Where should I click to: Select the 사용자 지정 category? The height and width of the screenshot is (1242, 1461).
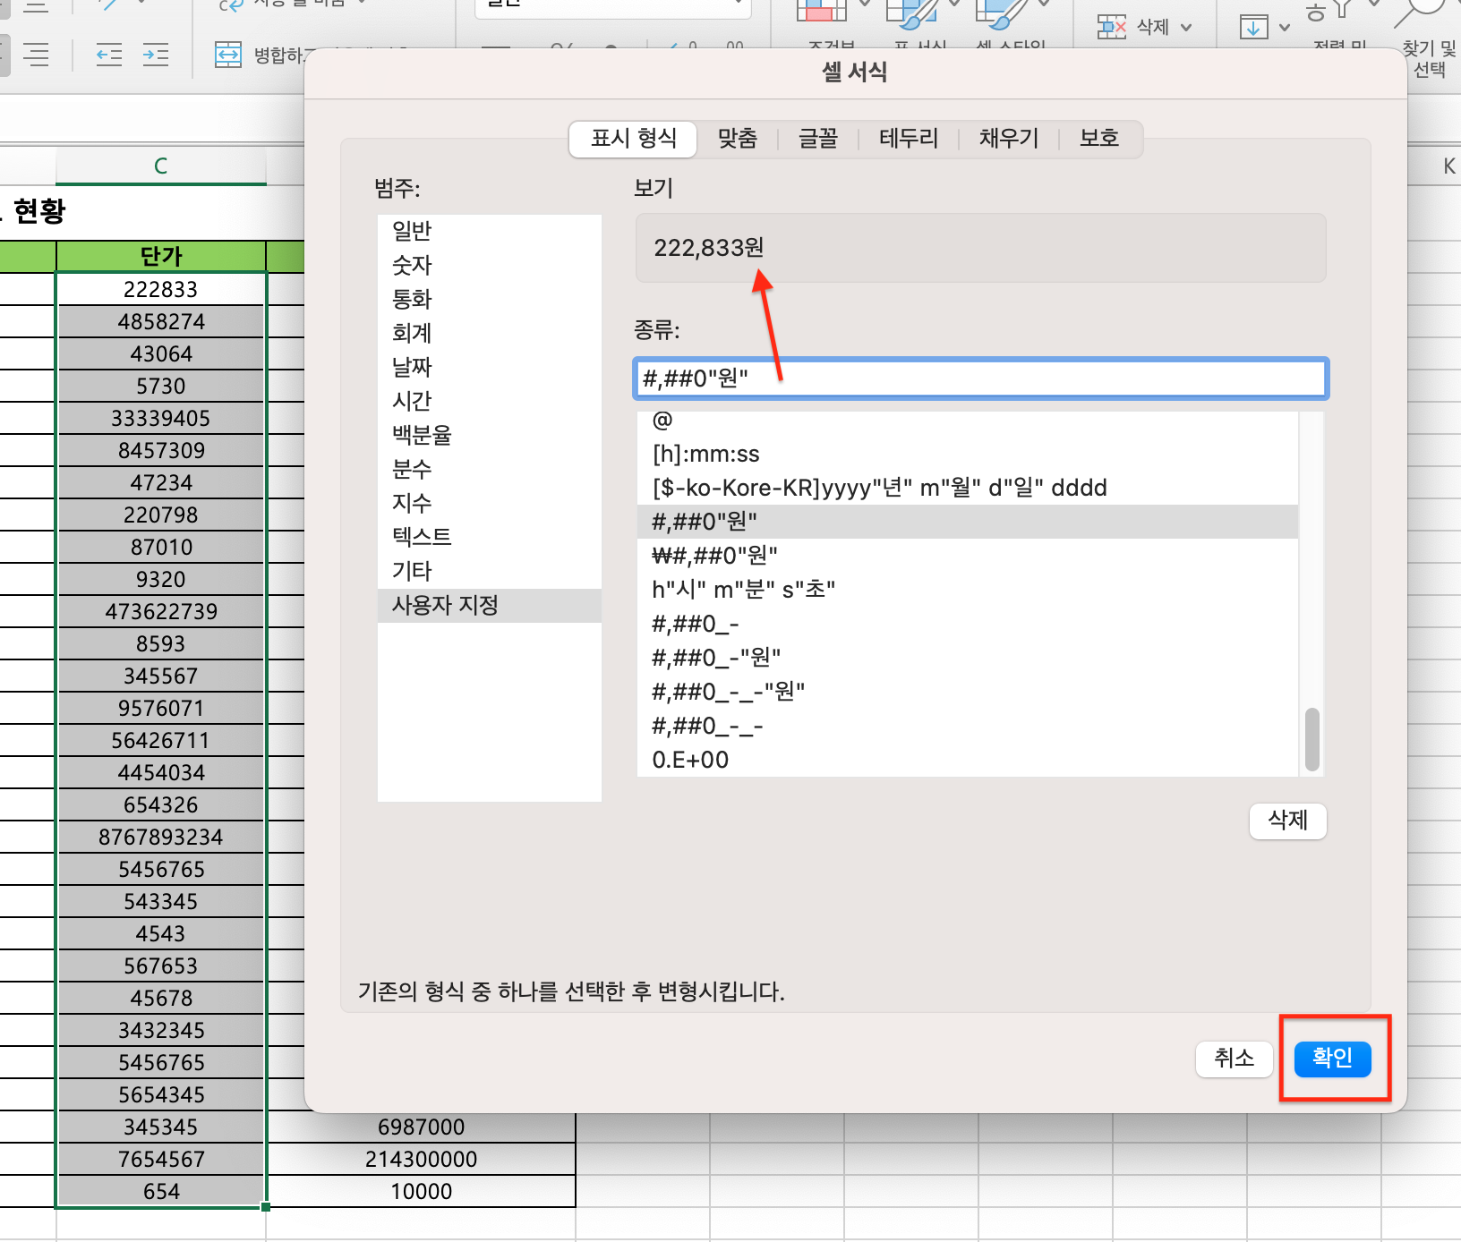pyautogui.click(x=490, y=606)
